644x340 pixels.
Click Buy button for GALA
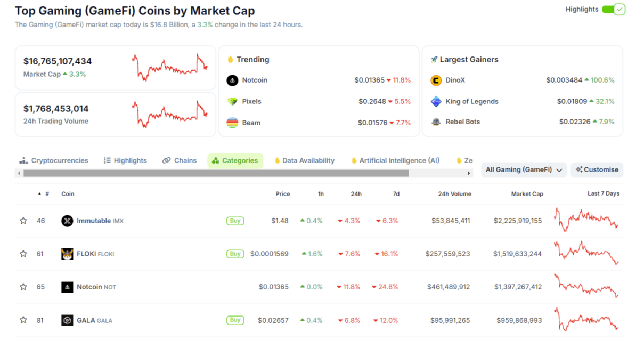(235, 320)
